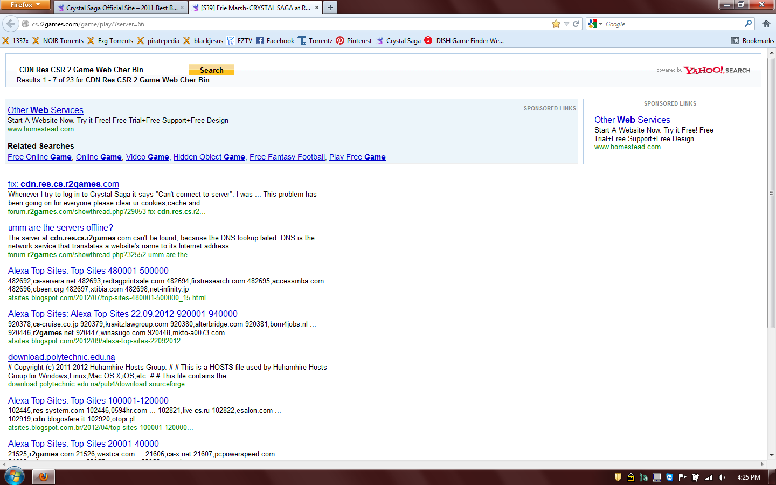Reload the page using the refresh icon
Viewport: 776px width, 485px height.
click(576, 24)
